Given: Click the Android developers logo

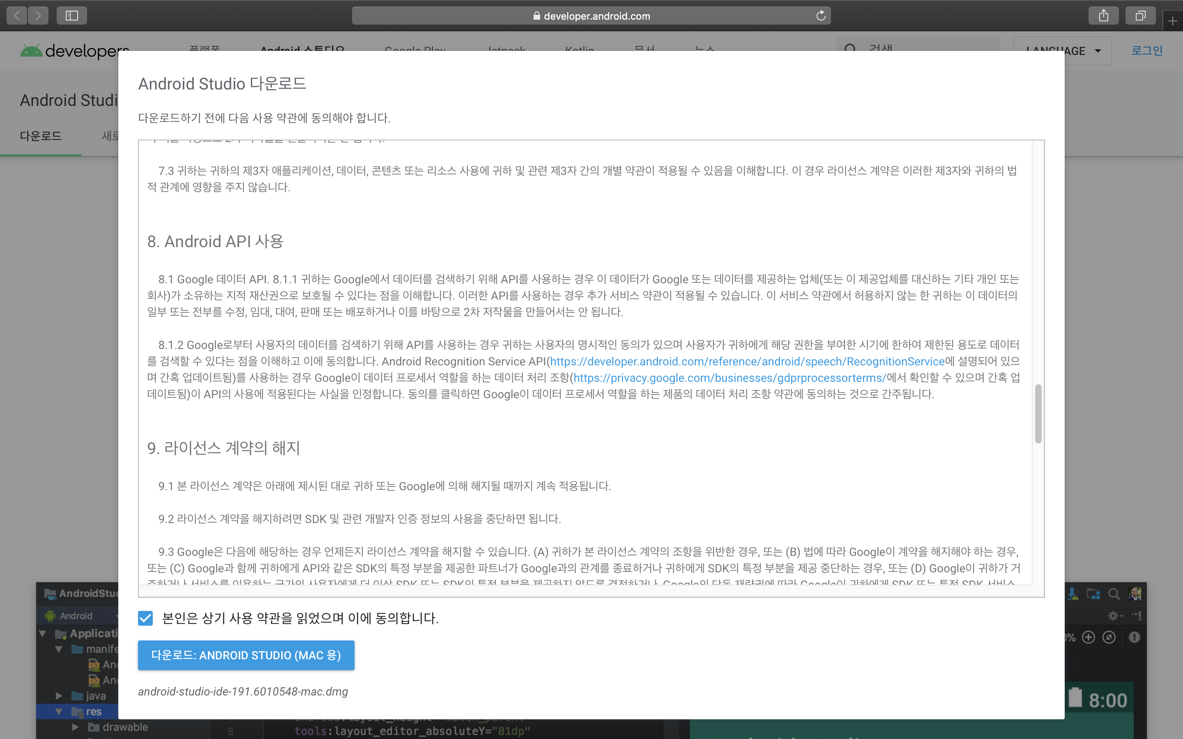Looking at the screenshot, I should (74, 51).
